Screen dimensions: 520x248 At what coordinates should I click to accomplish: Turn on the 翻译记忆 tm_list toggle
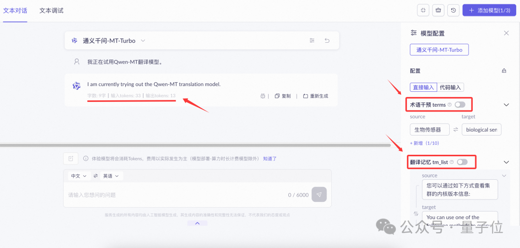point(462,162)
